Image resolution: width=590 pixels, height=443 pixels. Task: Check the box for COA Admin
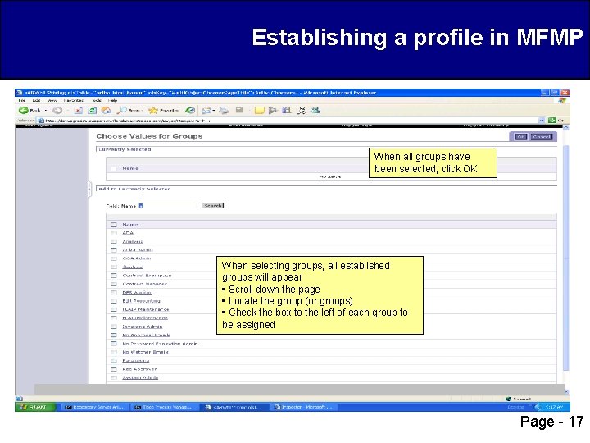pos(114,258)
